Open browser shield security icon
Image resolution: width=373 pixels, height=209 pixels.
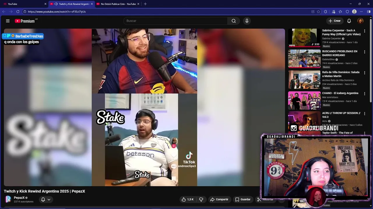pyautogui.click(x=347, y=12)
